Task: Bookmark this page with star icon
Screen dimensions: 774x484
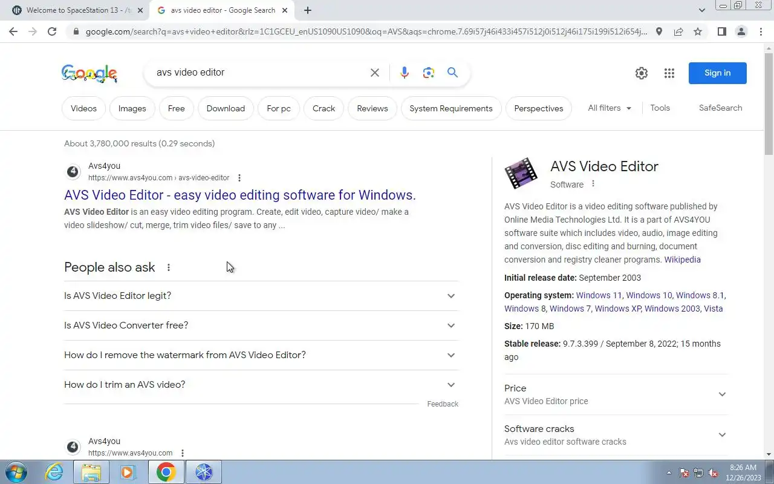Action: 698,31
